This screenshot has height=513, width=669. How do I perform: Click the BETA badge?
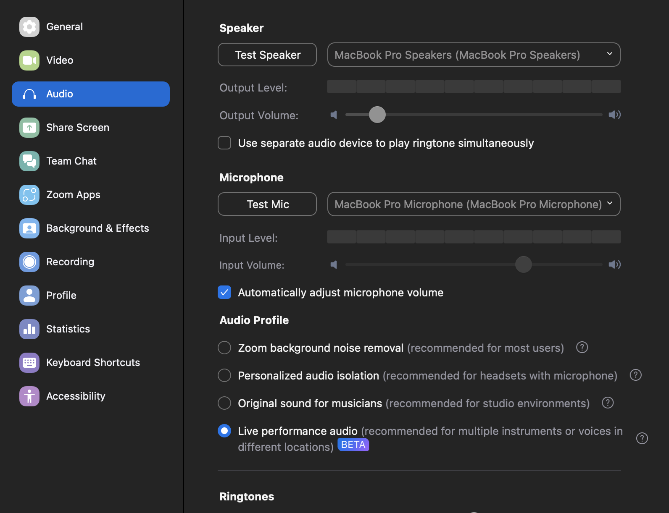pyautogui.click(x=353, y=445)
